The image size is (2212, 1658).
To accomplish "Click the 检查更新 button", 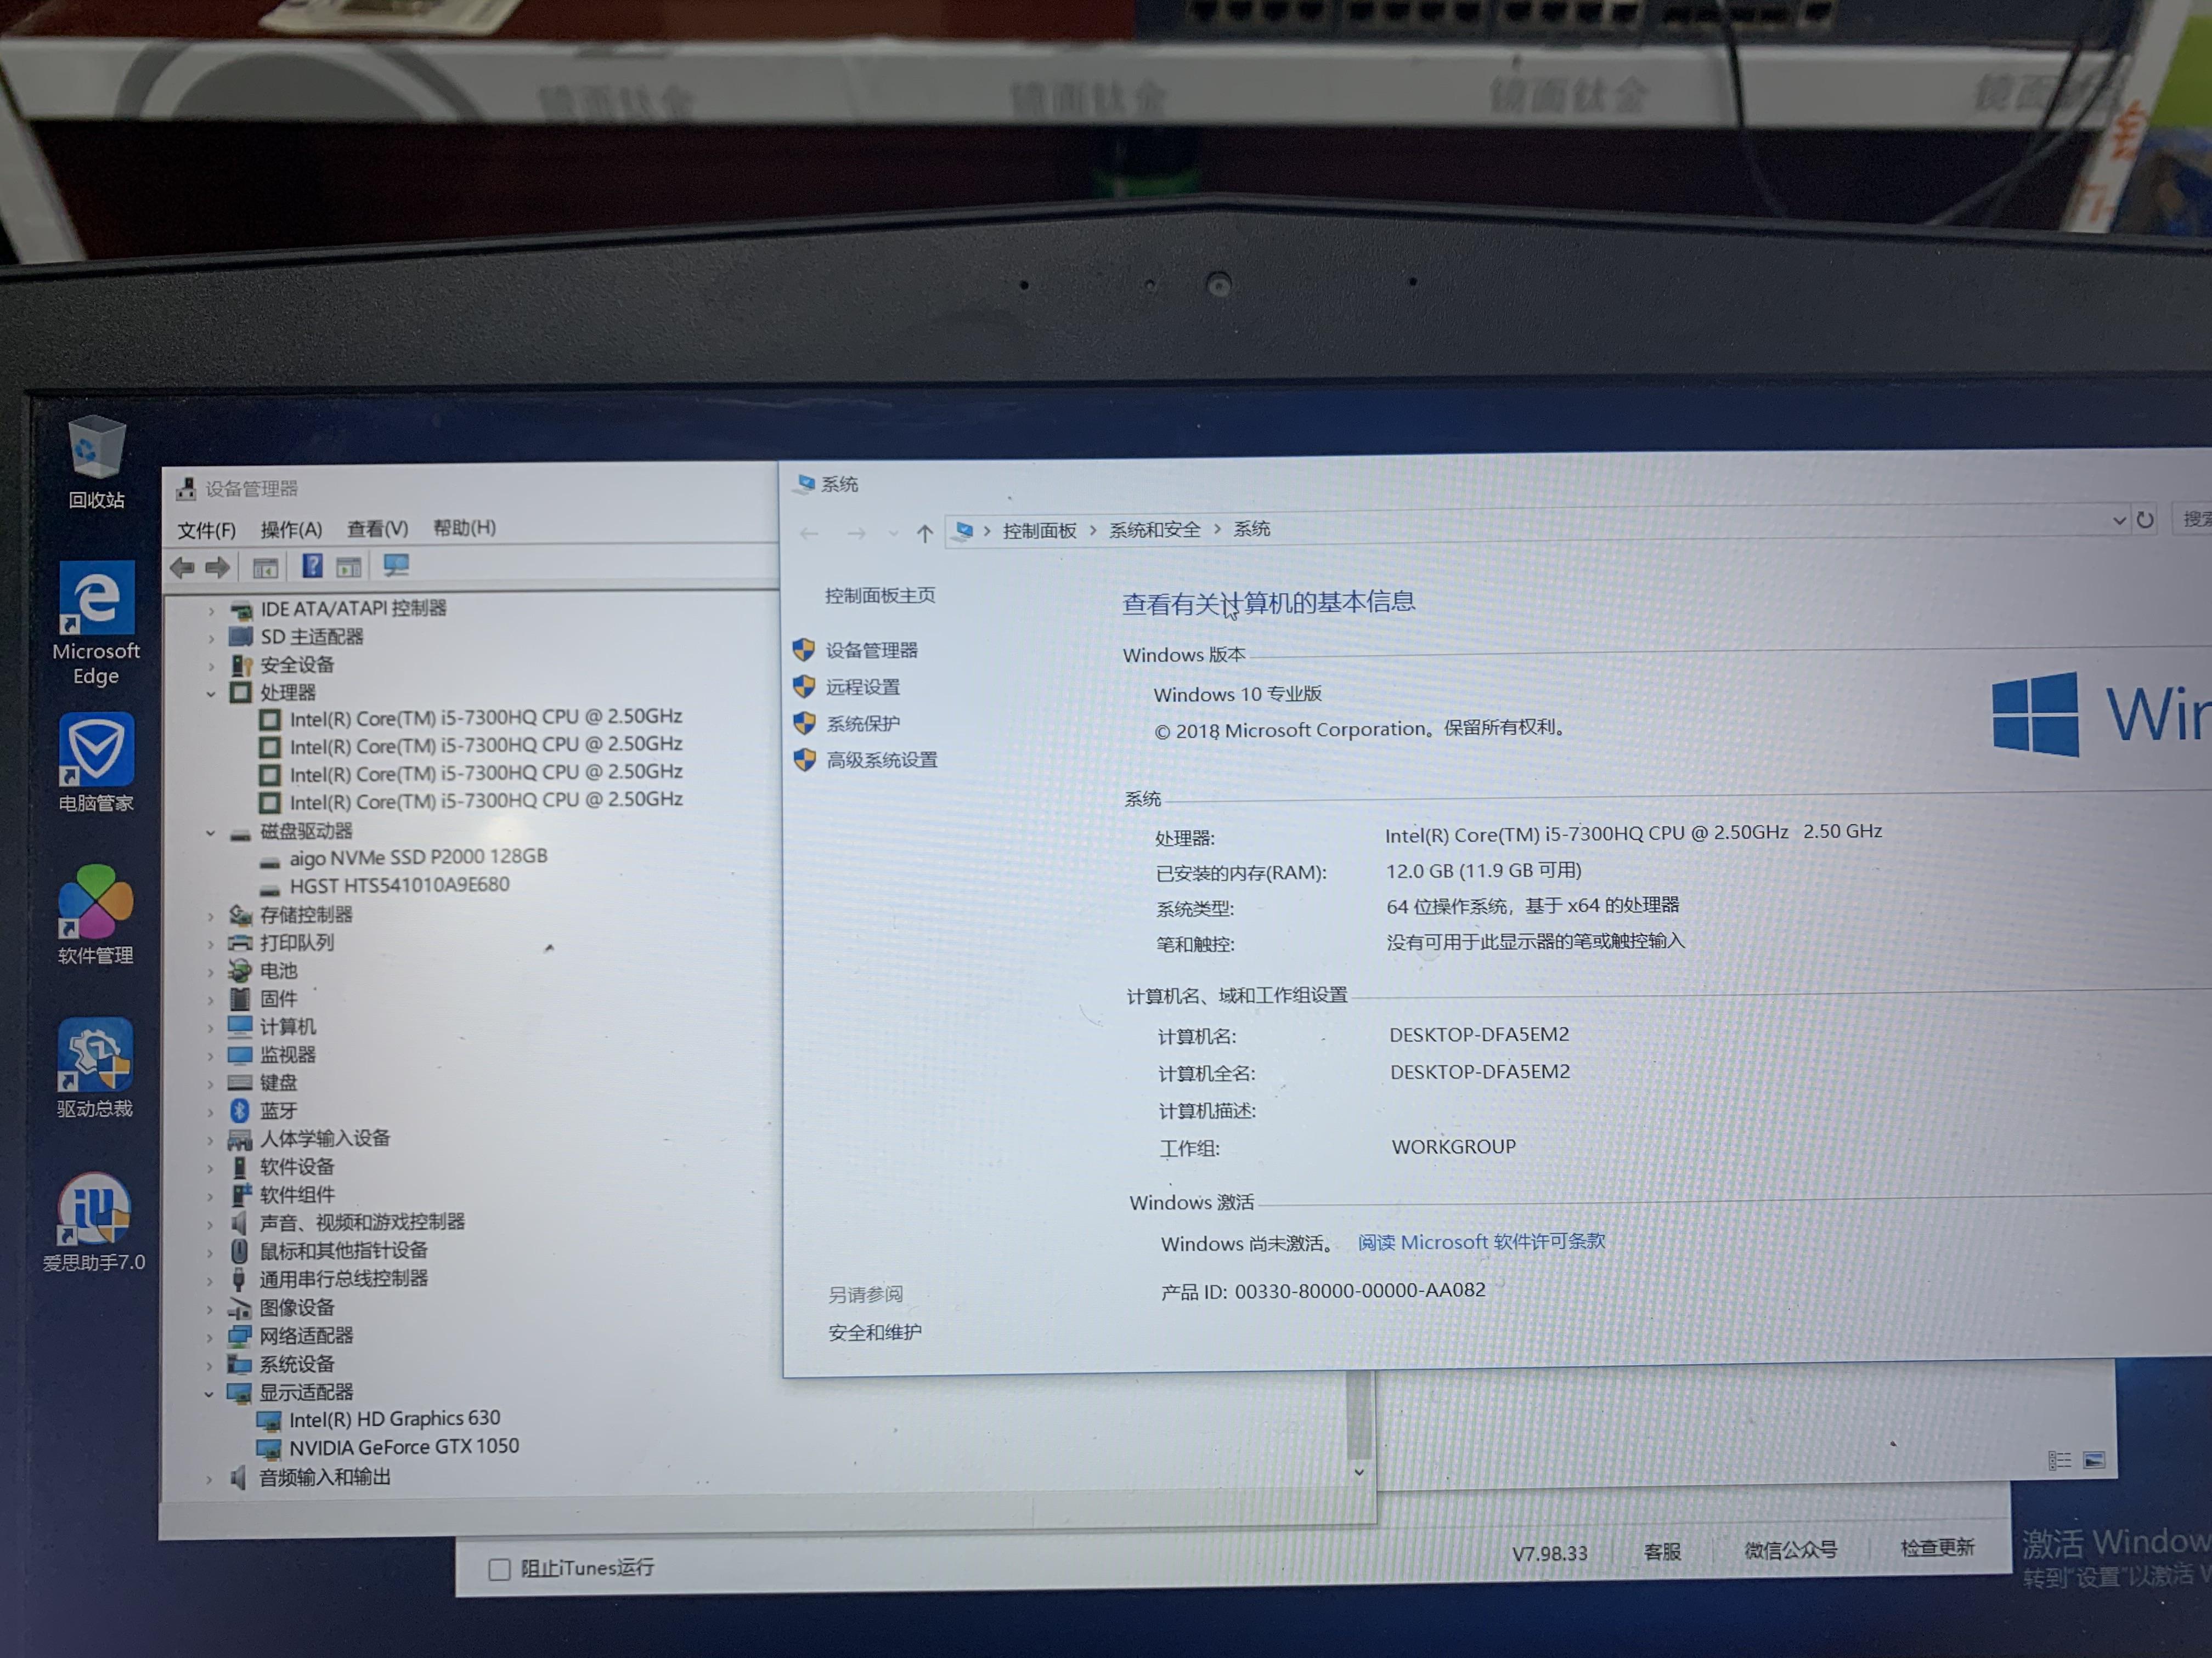I will click(x=1937, y=1548).
